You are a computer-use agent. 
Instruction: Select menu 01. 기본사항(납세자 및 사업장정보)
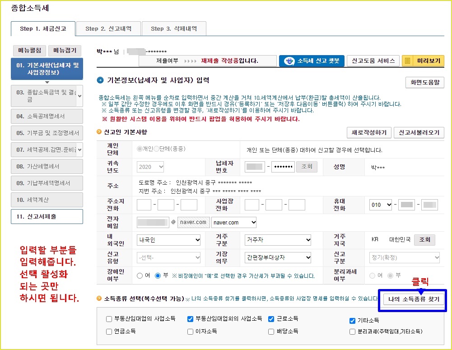[x=47, y=69]
